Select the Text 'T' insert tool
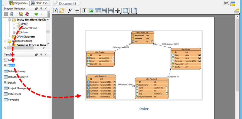Screen dimensions: 242x119 [85, 11]
